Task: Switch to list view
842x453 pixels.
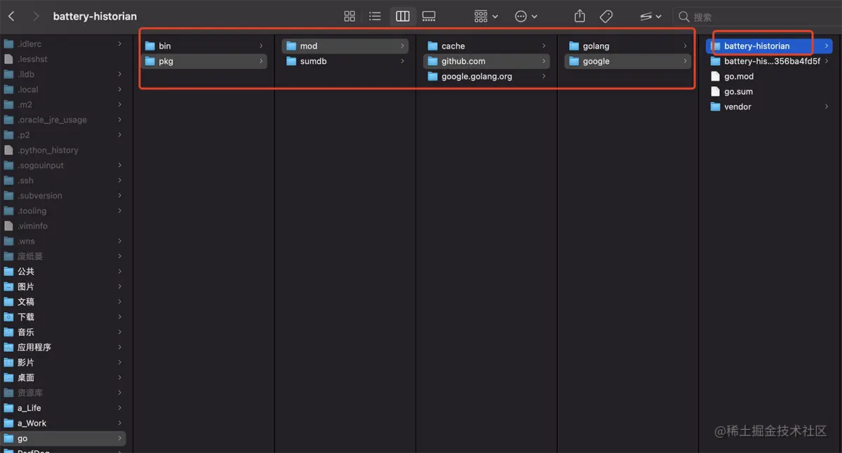Action: (375, 16)
